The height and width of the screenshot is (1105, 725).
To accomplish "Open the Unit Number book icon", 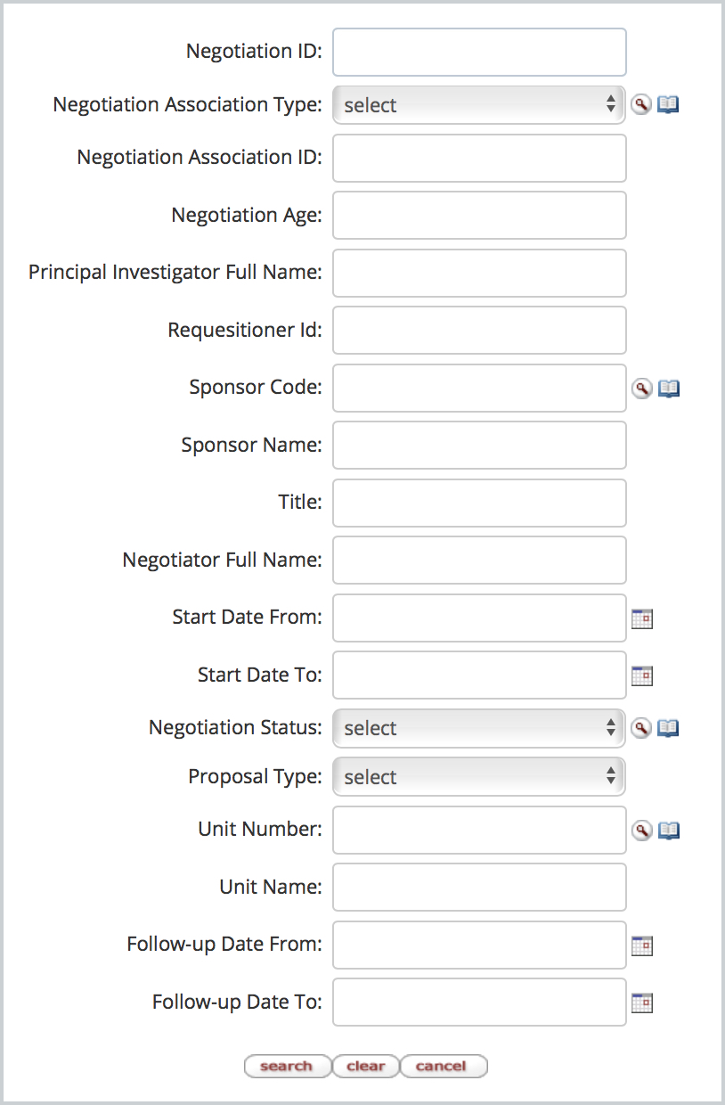I will (x=668, y=830).
